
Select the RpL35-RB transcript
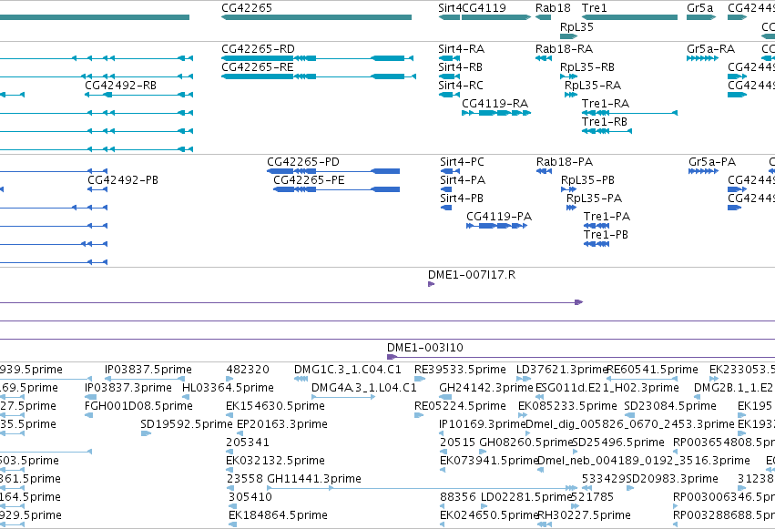[x=569, y=76]
